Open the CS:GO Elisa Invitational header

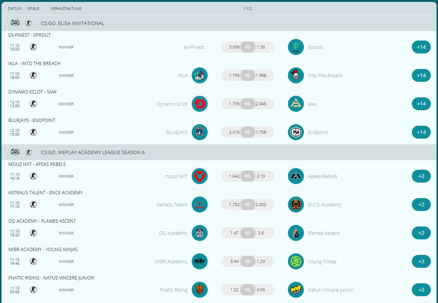pos(72,23)
